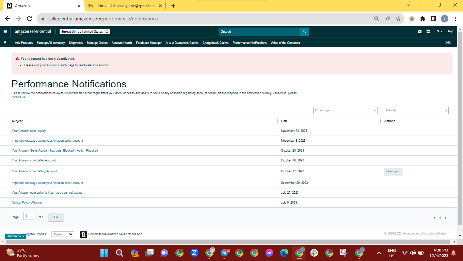Click the bookmark flag icon beside Add Products
Screen dimensions: 463x261
click(x=5, y=42)
